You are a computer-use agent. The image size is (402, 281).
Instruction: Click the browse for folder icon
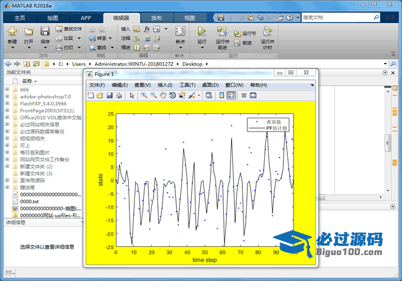tap(37, 64)
